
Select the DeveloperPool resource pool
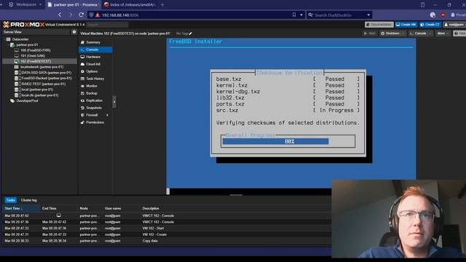coord(27,101)
